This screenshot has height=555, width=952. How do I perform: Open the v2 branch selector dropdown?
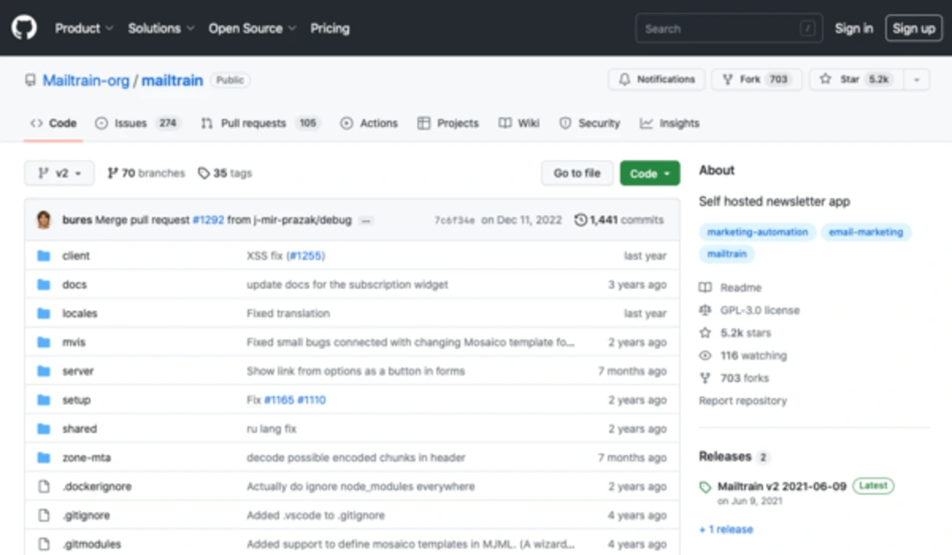click(x=59, y=173)
